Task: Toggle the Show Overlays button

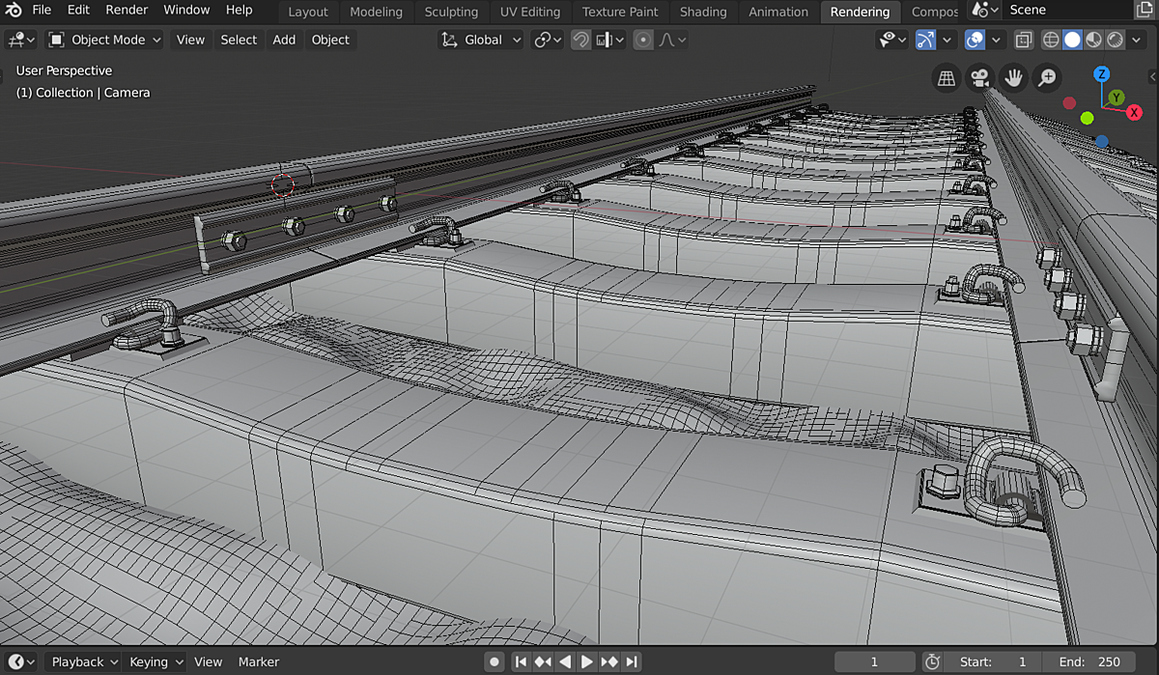Action: click(x=975, y=40)
